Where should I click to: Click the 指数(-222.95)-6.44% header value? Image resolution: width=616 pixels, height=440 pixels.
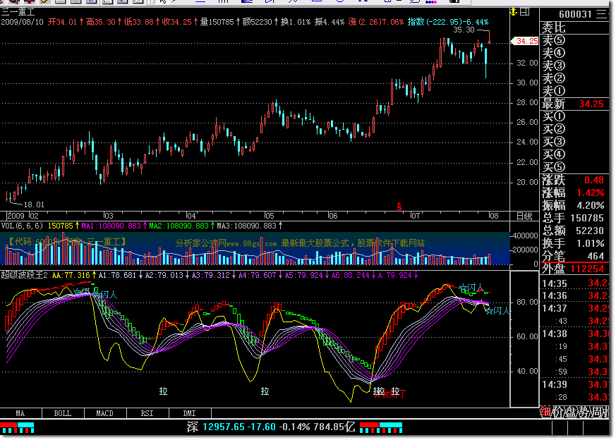pos(448,22)
